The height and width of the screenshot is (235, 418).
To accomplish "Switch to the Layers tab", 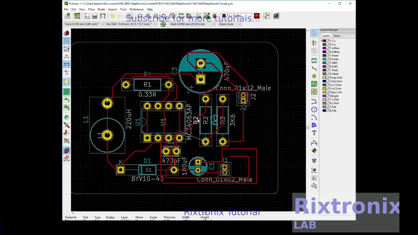I will pos(326,36).
